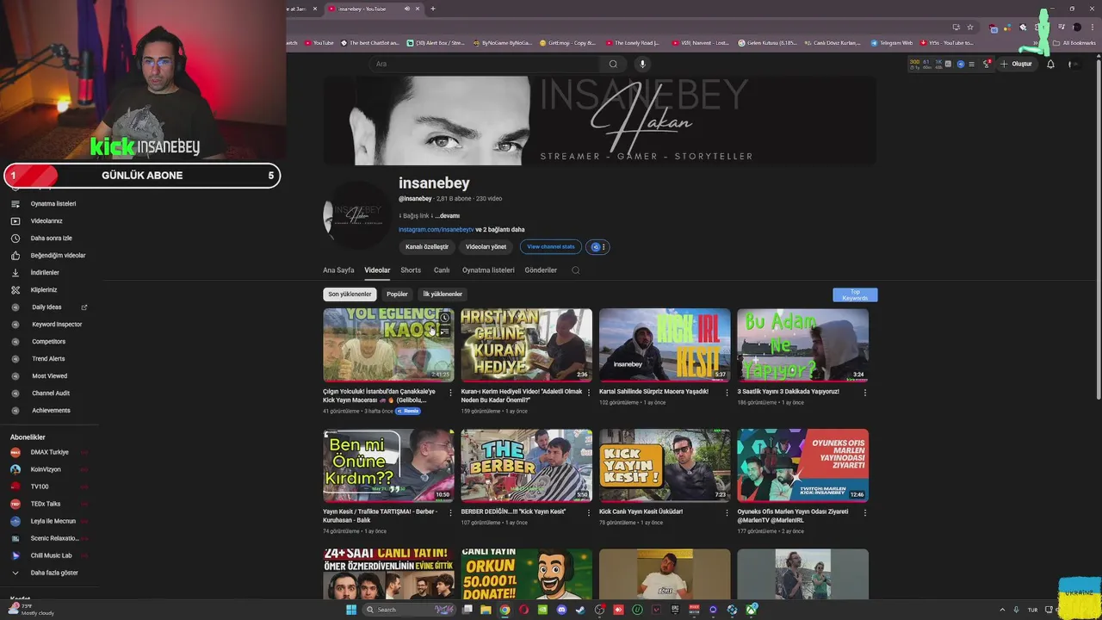Select the Videolar channel tab
The image size is (1102, 620).
point(377,270)
